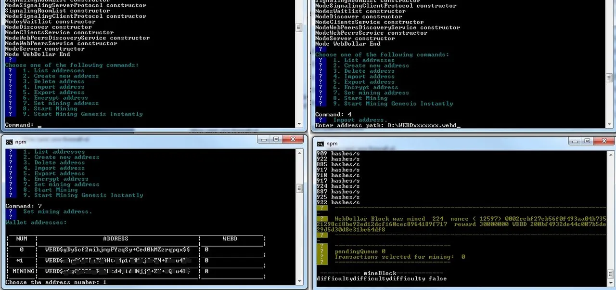Minimize the npm window showing wallet addresses

click(264, 139)
